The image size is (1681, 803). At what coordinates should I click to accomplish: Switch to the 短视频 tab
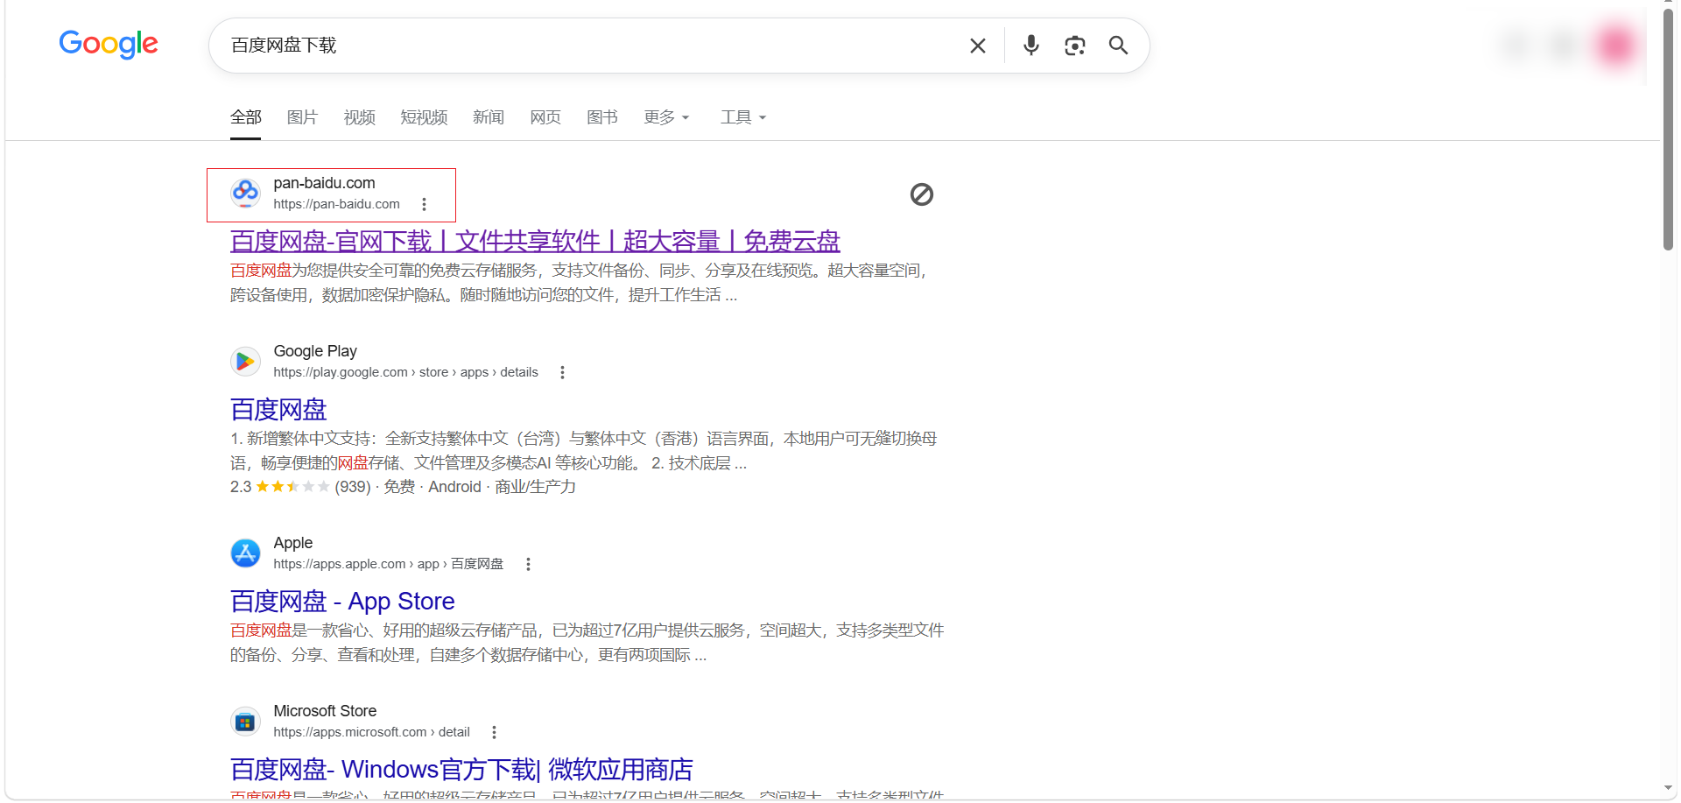coord(424,117)
